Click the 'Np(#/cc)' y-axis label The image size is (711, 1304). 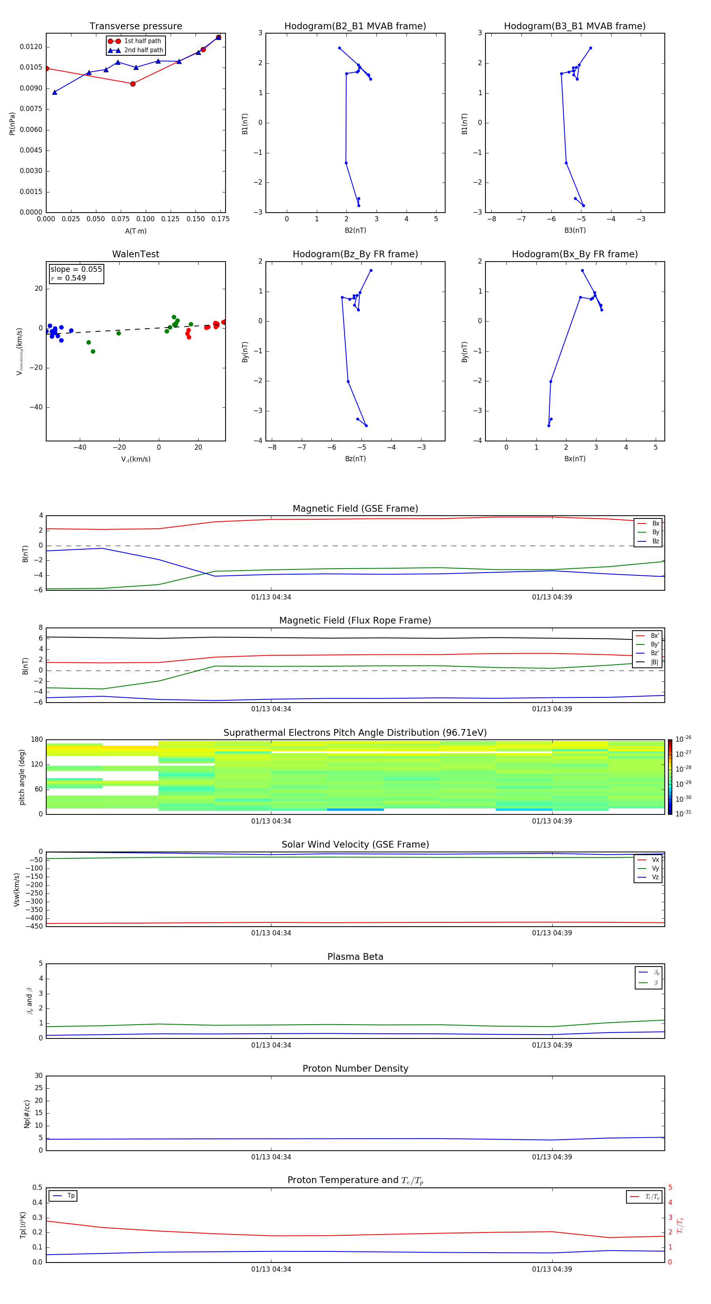(27, 1114)
